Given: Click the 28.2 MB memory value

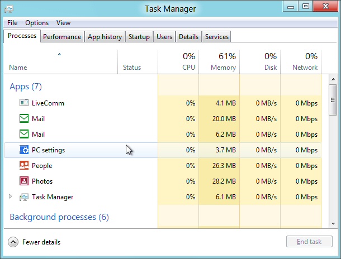Looking at the screenshot, I should 224,181.
